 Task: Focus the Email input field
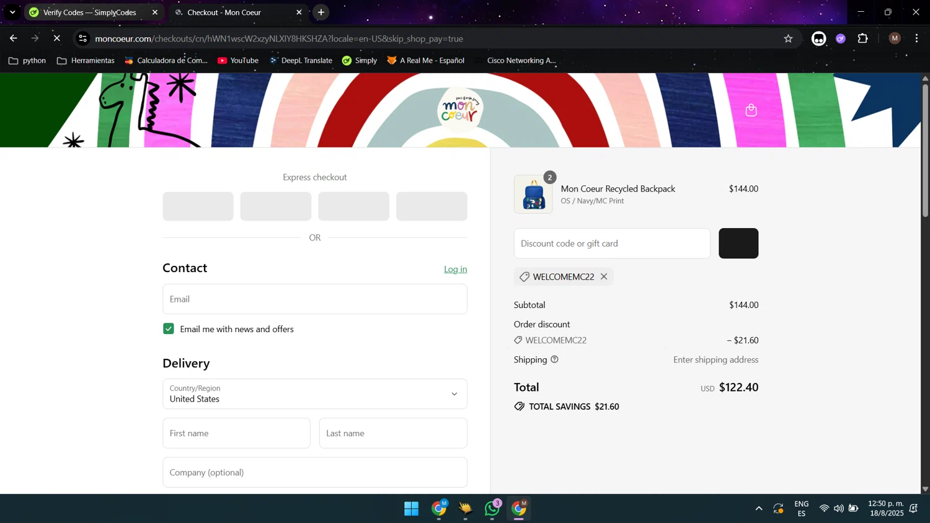[x=315, y=299]
